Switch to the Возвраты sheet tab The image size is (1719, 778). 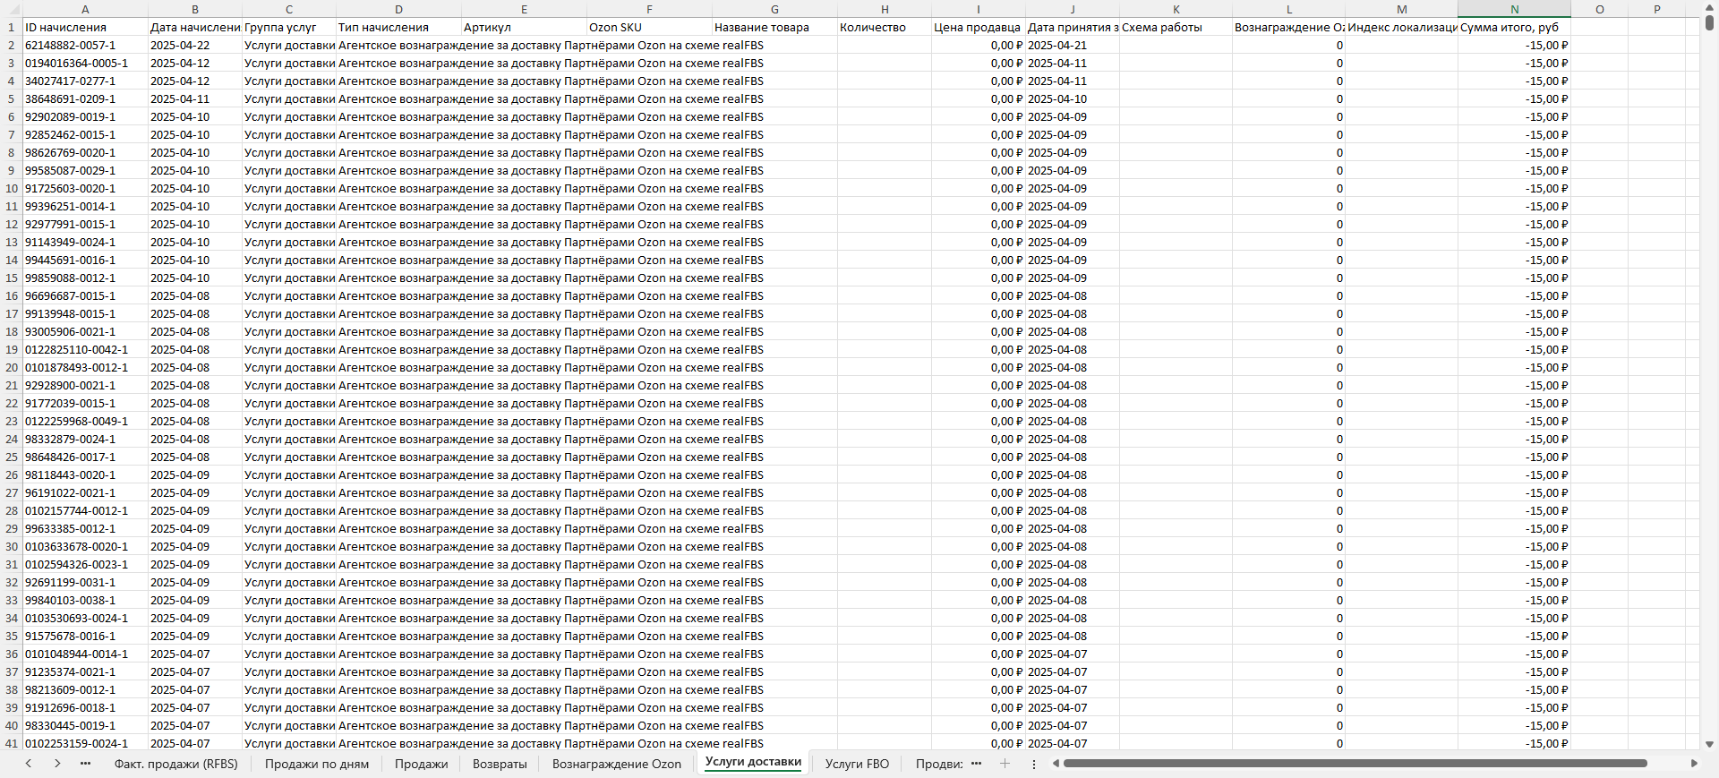pos(500,764)
